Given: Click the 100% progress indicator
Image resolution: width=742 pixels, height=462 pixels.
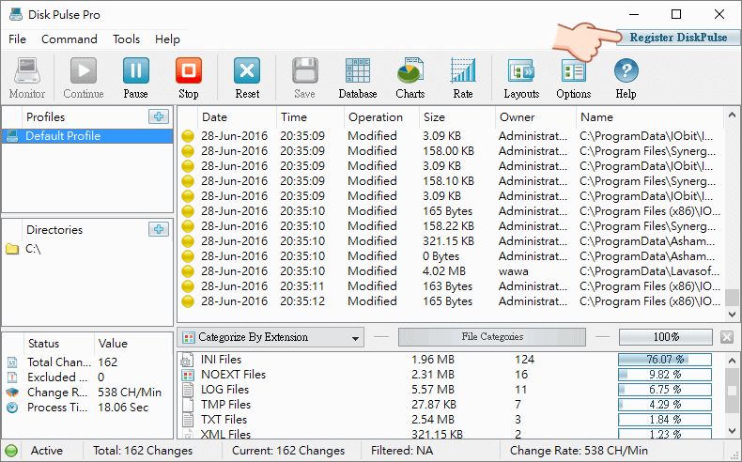Looking at the screenshot, I should [x=665, y=337].
